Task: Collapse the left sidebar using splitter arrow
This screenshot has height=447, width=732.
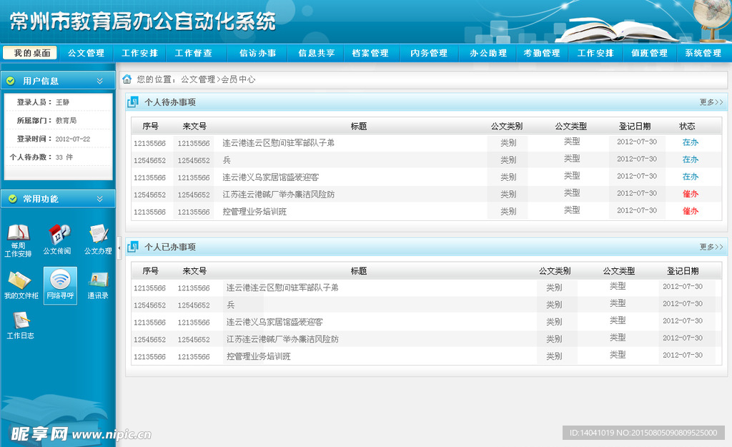Action: click(x=119, y=247)
